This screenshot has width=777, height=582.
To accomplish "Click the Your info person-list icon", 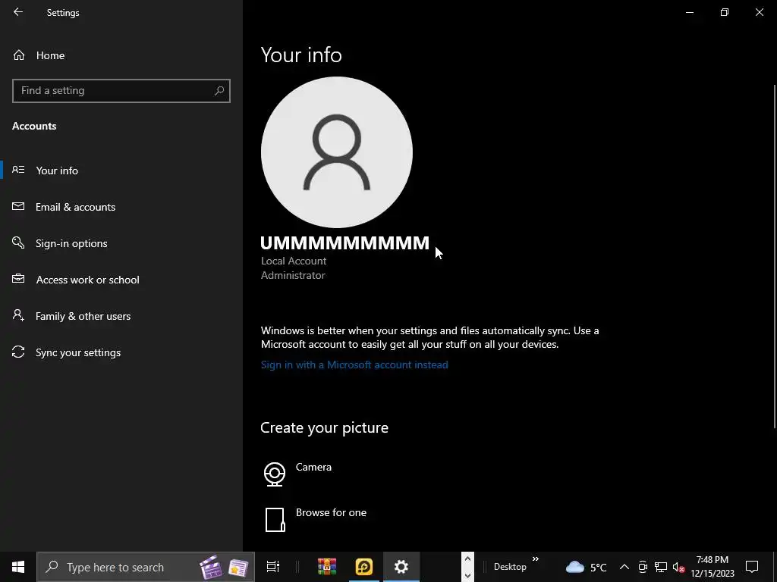I will 18,170.
